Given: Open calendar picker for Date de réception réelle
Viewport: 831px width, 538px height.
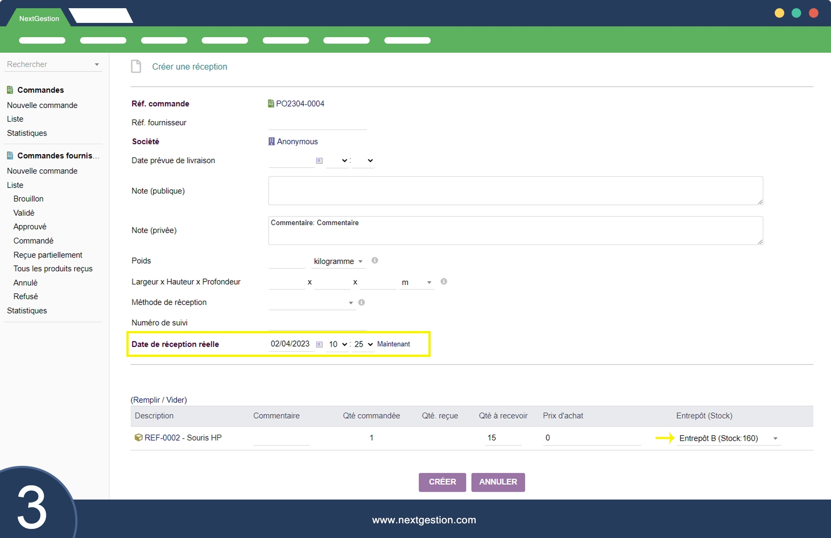Looking at the screenshot, I should (319, 344).
